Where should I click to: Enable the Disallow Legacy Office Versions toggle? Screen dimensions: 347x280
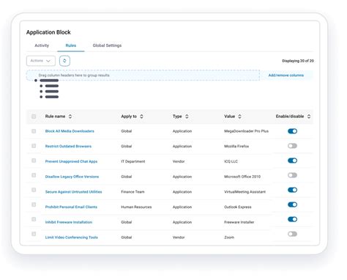point(292,175)
